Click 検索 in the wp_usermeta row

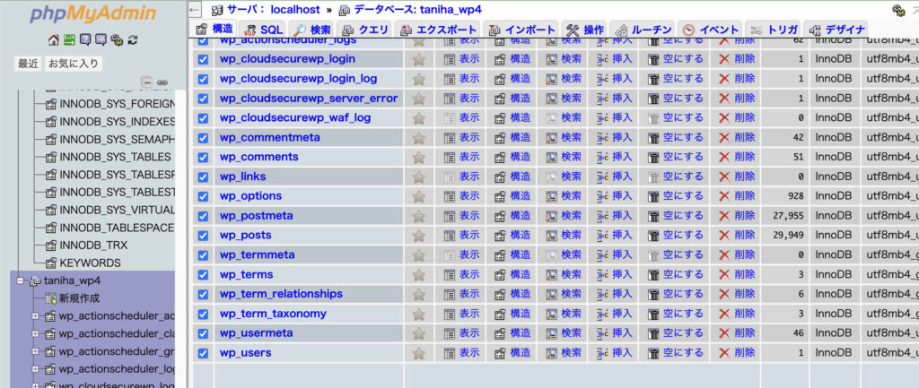click(x=564, y=333)
